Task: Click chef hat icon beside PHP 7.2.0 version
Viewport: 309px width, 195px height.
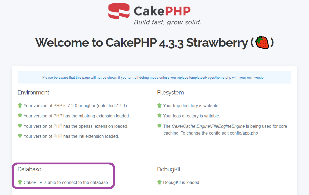Action: [x=20, y=106]
